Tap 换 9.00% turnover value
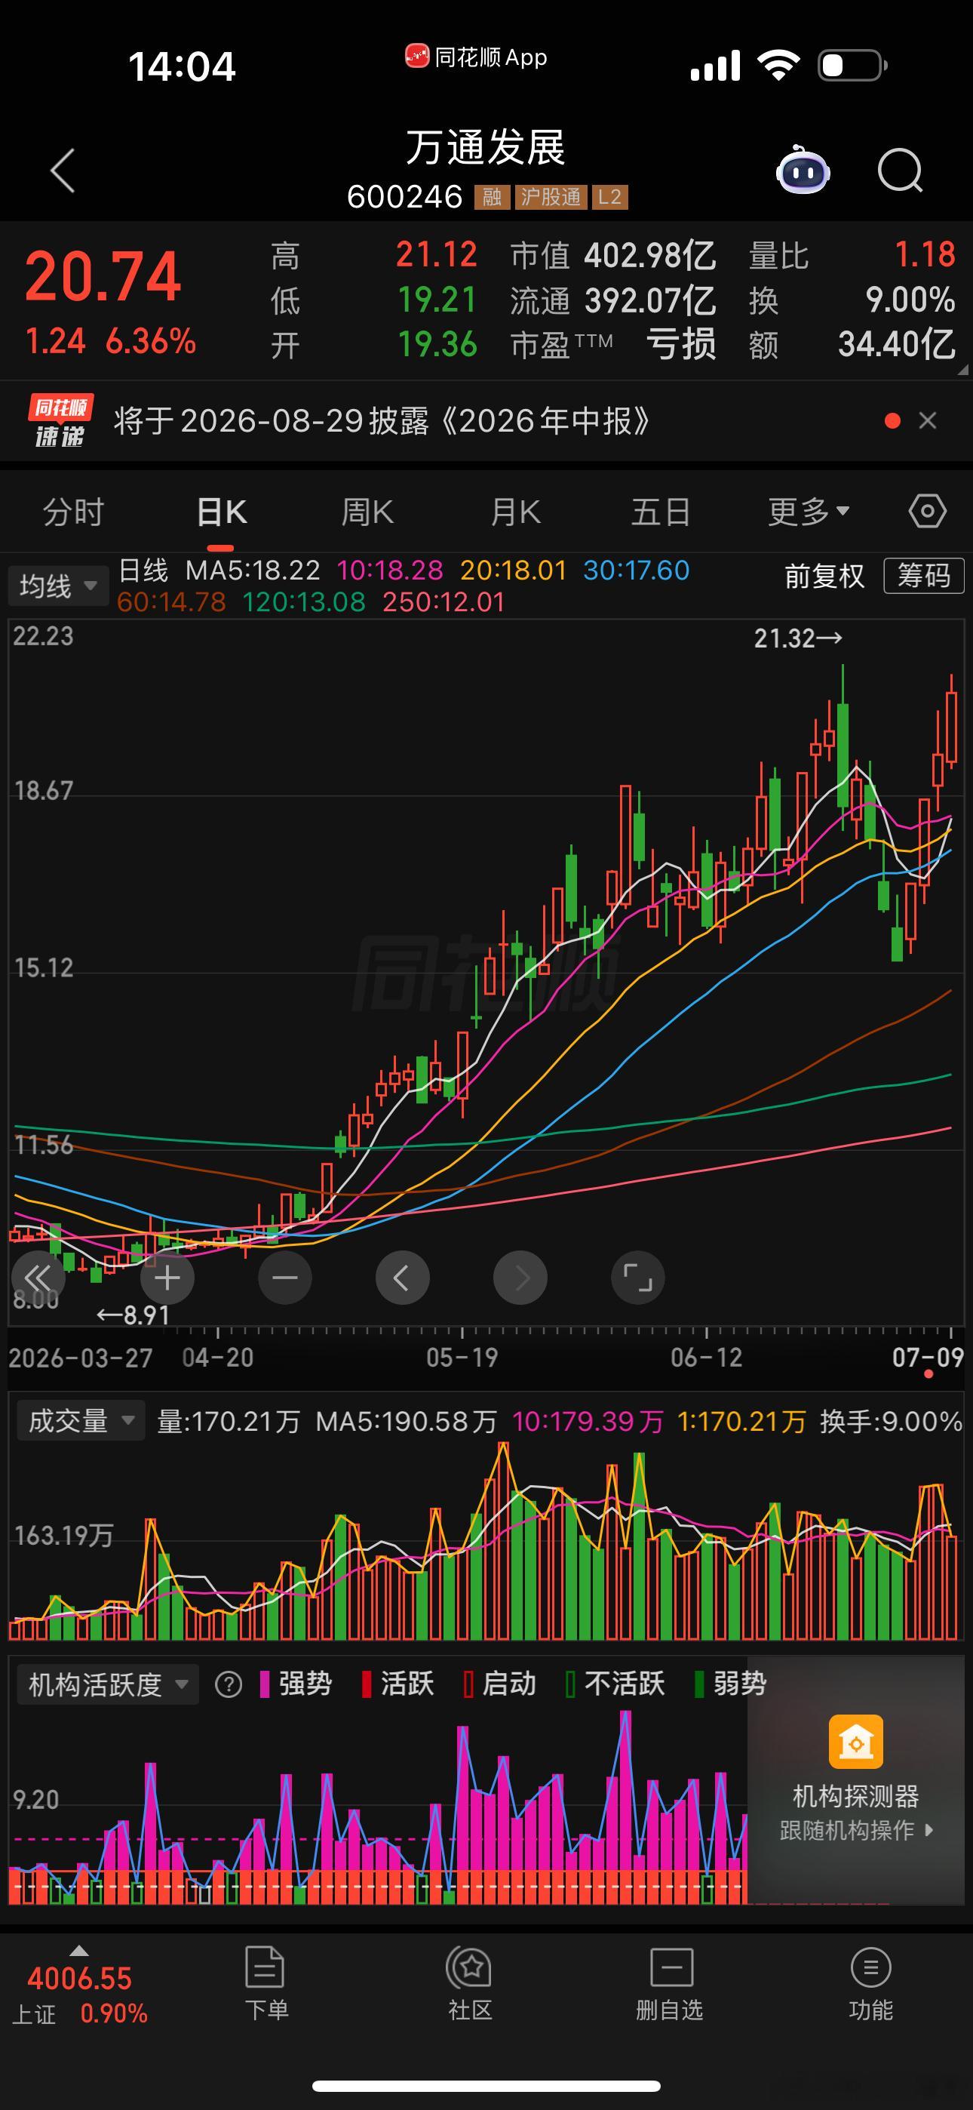 click(910, 300)
